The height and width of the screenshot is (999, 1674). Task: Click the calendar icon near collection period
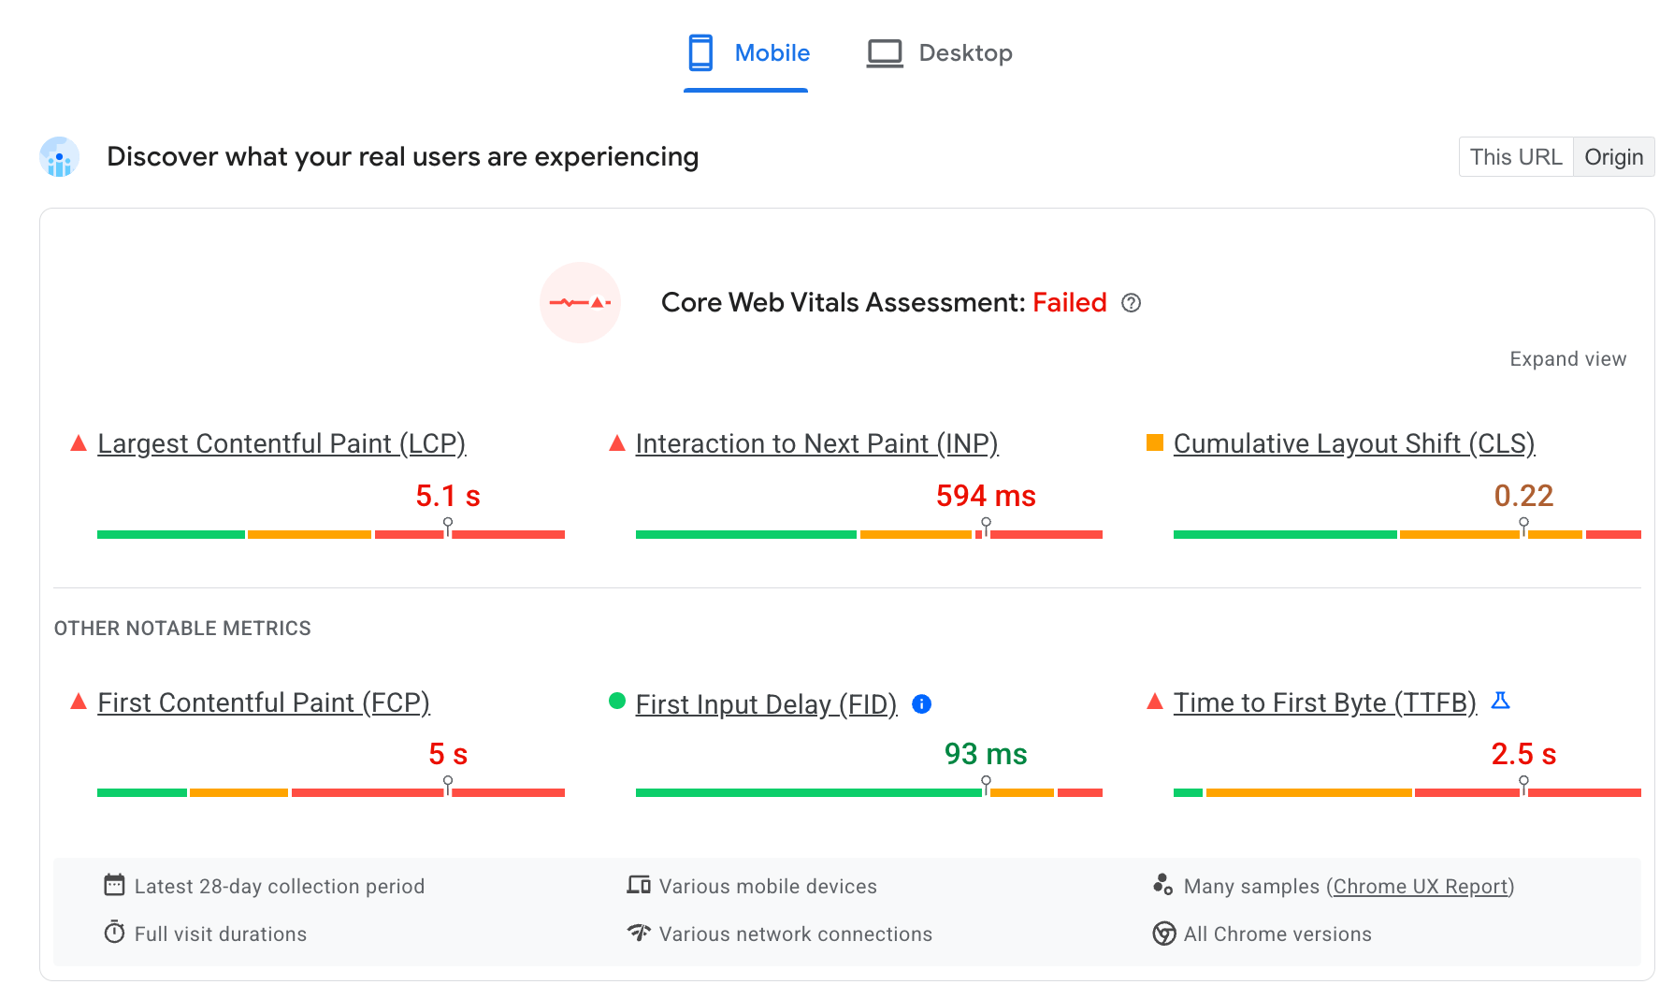113,885
